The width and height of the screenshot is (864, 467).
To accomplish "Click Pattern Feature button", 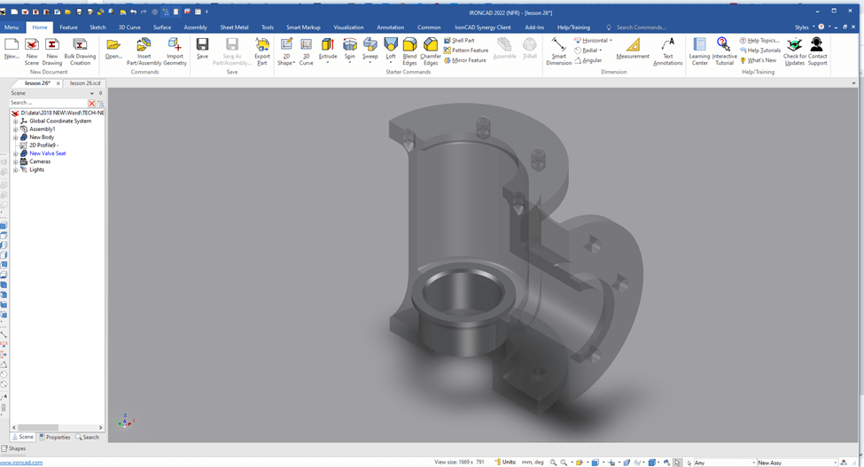I will pos(466,51).
